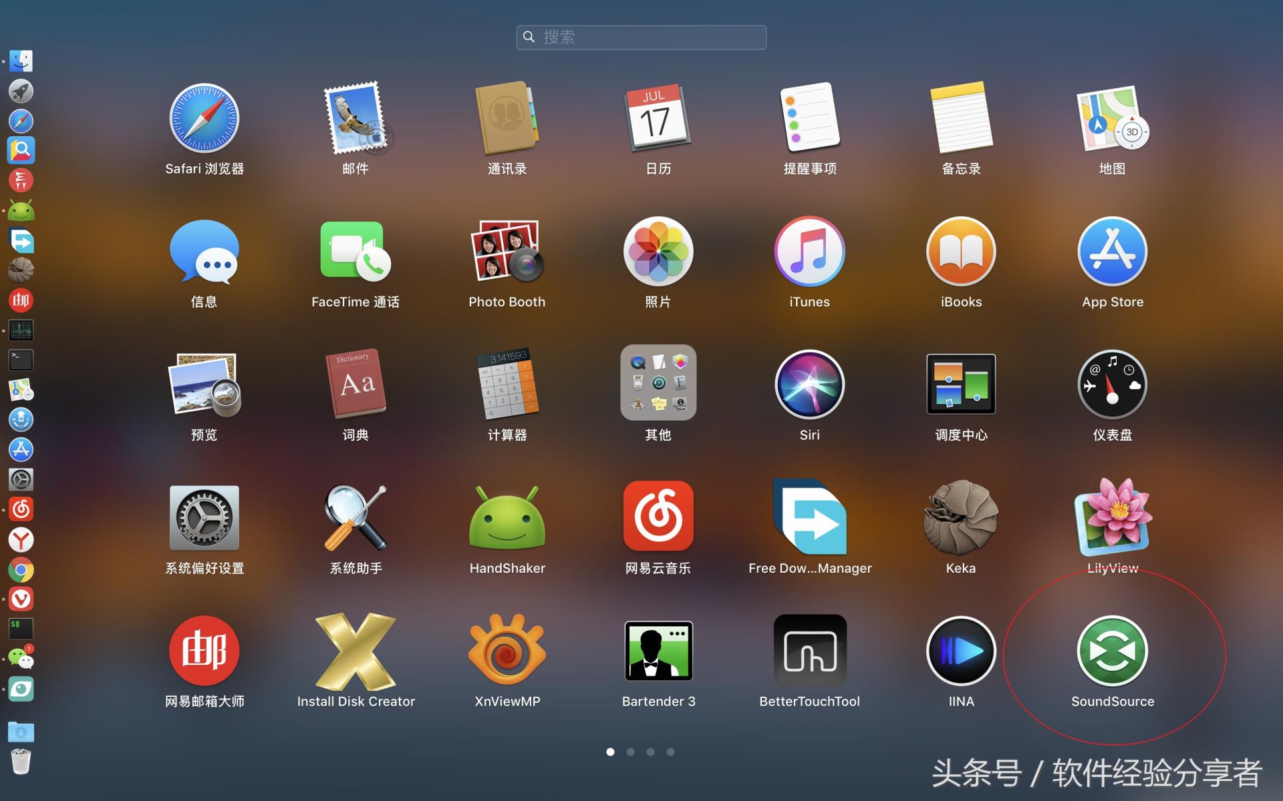Click the 搜索 search input field
1283x801 pixels.
pos(640,37)
